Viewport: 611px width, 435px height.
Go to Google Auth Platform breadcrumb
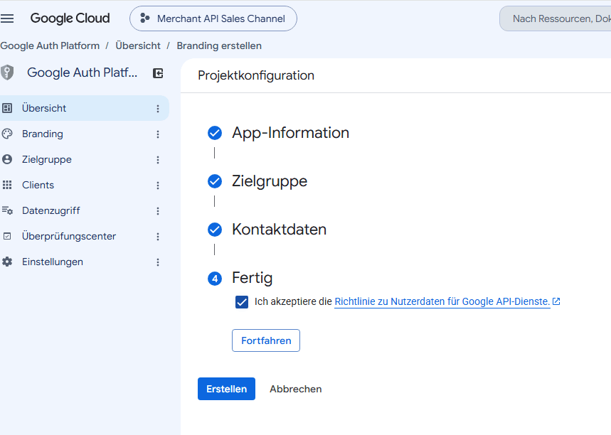coord(50,45)
